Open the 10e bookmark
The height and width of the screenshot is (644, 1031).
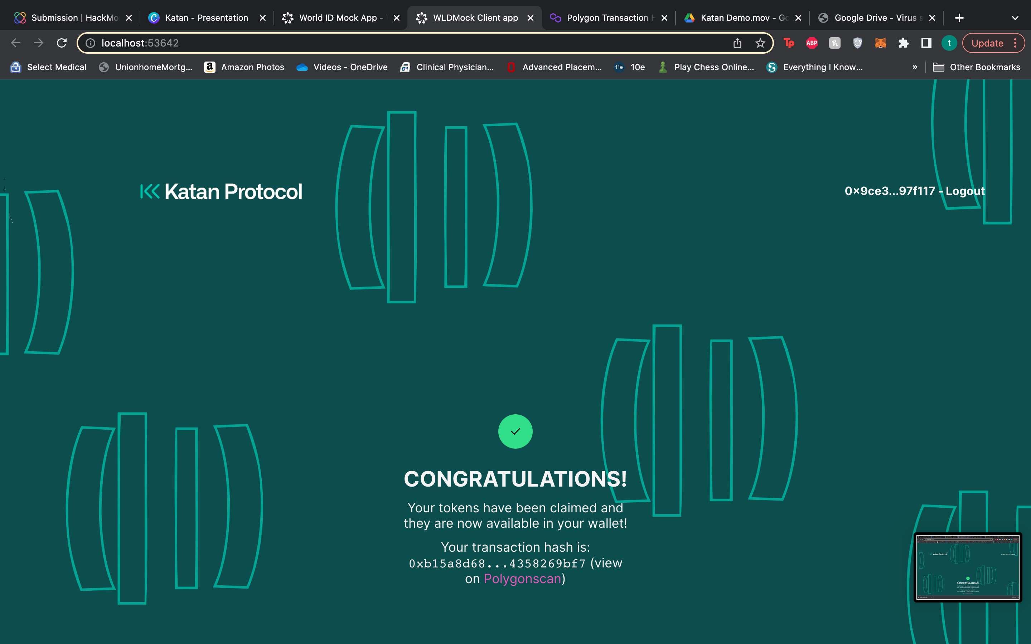pos(629,67)
